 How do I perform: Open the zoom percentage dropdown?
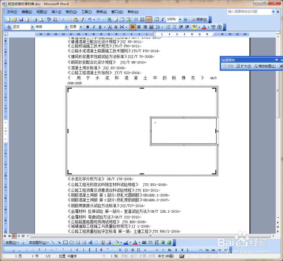pyautogui.click(x=180, y=20)
